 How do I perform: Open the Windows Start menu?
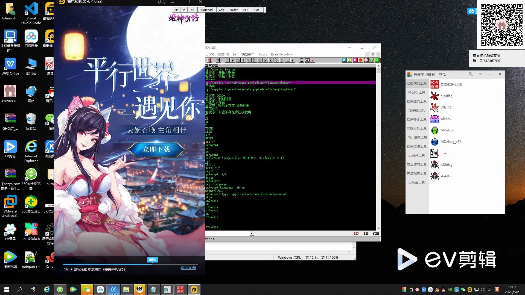point(7,290)
